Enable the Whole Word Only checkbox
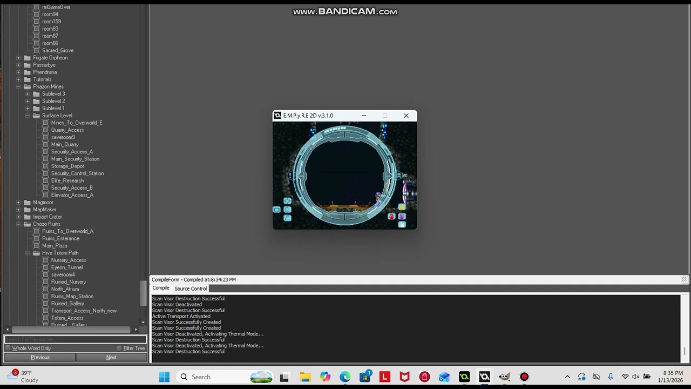Screen dimensions: 691x389 click(x=8, y=348)
